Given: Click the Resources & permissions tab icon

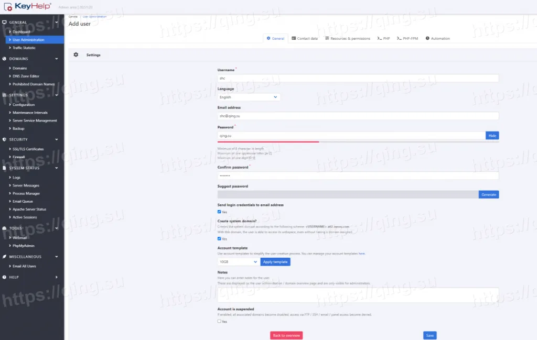Looking at the screenshot, I should (327, 38).
